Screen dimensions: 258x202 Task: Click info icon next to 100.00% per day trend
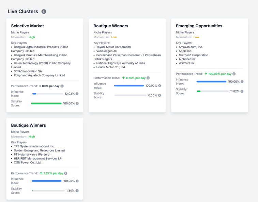pyautogui.click(x=234, y=74)
